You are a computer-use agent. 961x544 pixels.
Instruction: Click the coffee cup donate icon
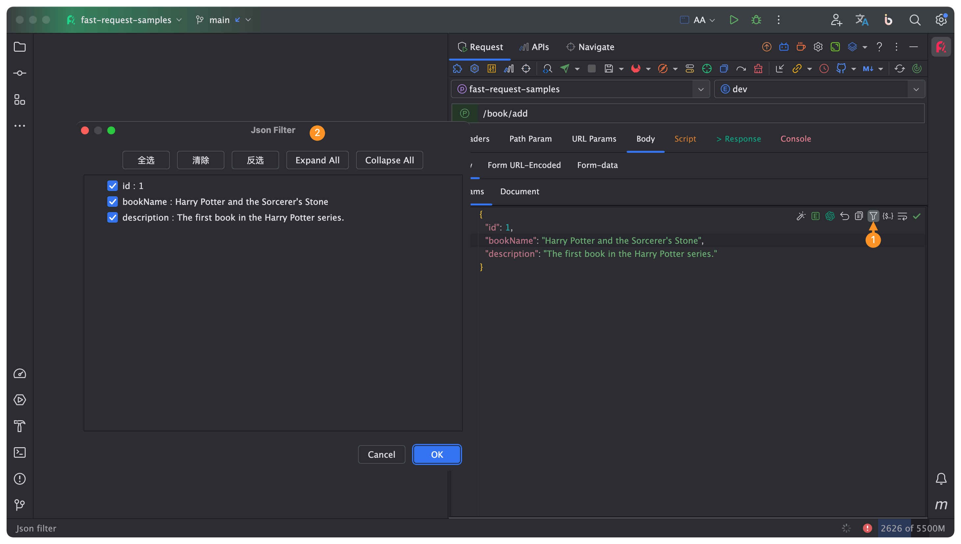(x=800, y=47)
